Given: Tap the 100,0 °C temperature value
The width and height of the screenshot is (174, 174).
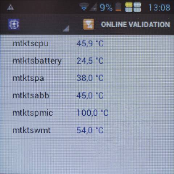Looking at the screenshot, I should [x=92, y=113].
